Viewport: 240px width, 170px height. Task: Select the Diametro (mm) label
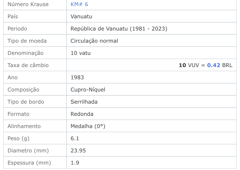click(x=28, y=151)
